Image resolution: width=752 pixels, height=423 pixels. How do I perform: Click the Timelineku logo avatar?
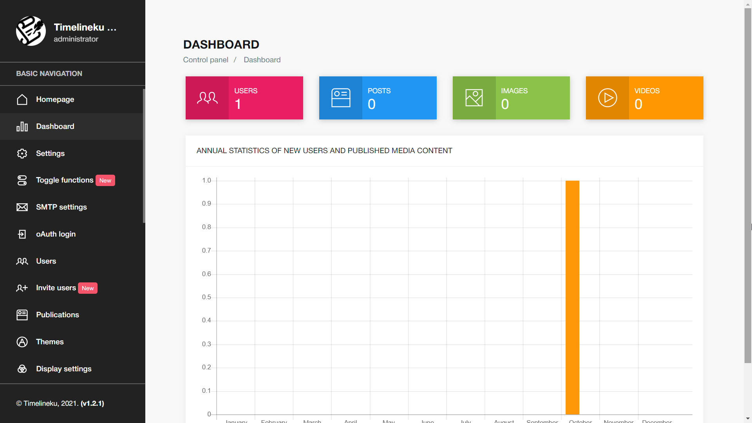[31, 31]
